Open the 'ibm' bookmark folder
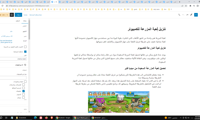Viewport: 200px width, 120px height. click(x=164, y=9)
